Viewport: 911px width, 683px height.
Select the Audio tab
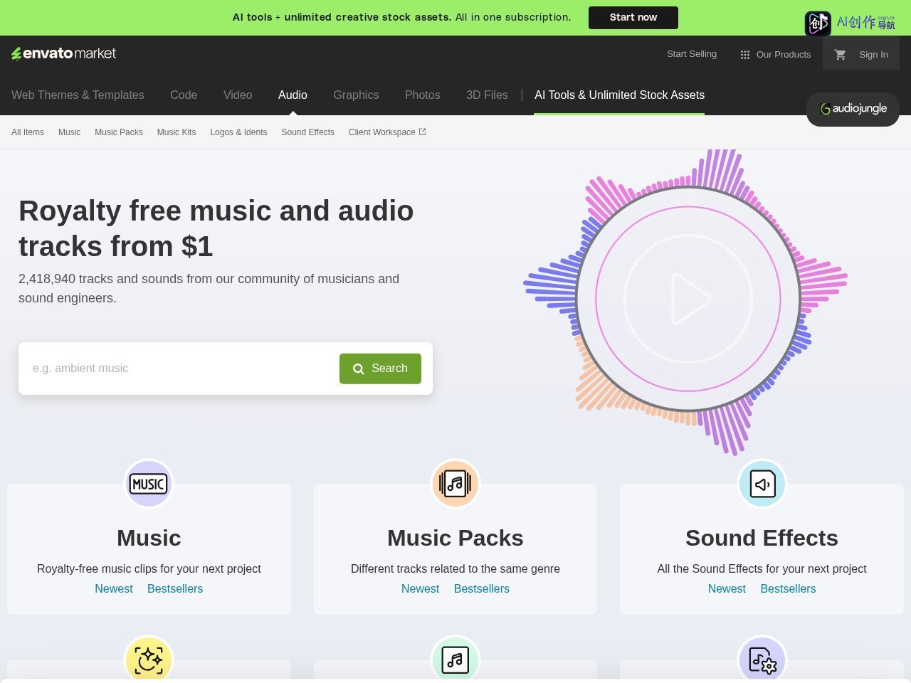293,95
